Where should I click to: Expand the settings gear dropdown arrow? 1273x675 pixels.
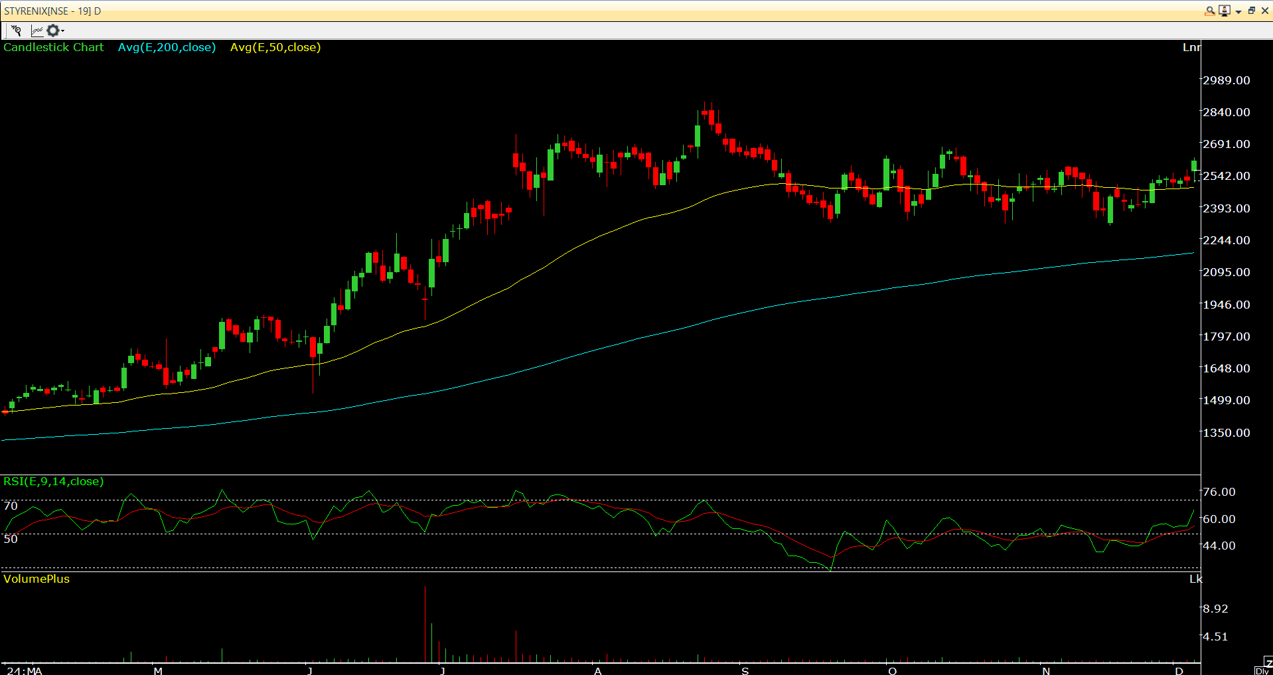[62, 31]
